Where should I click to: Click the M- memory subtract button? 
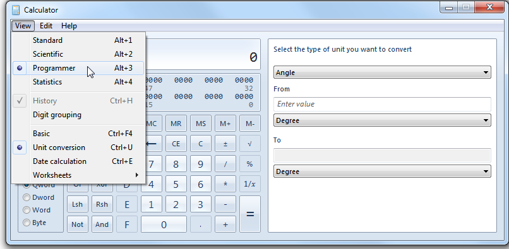[250, 124]
